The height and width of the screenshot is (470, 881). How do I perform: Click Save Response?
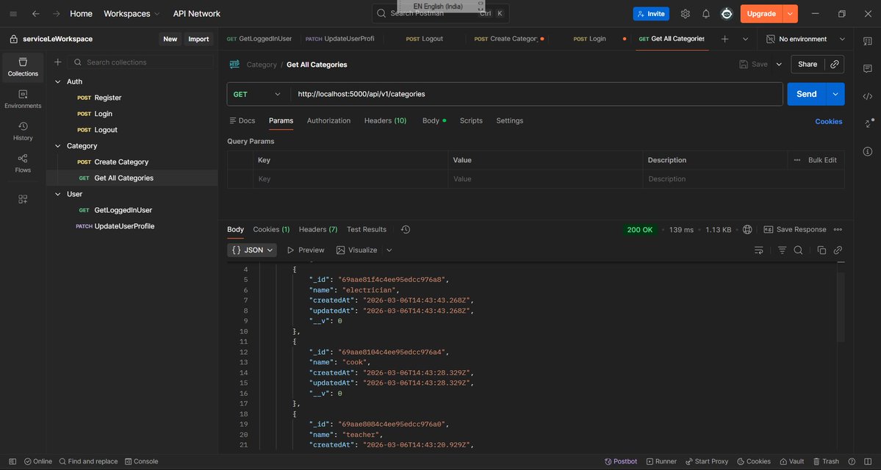(x=795, y=229)
